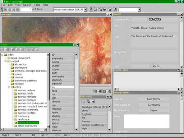Click the key-shaped icon in Item Subjects toolbar
This screenshot has height=138, width=184.
(88, 102)
